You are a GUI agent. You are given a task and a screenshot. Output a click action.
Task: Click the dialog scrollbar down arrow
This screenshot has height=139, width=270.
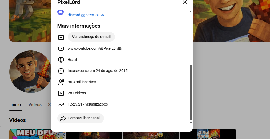[191, 123]
